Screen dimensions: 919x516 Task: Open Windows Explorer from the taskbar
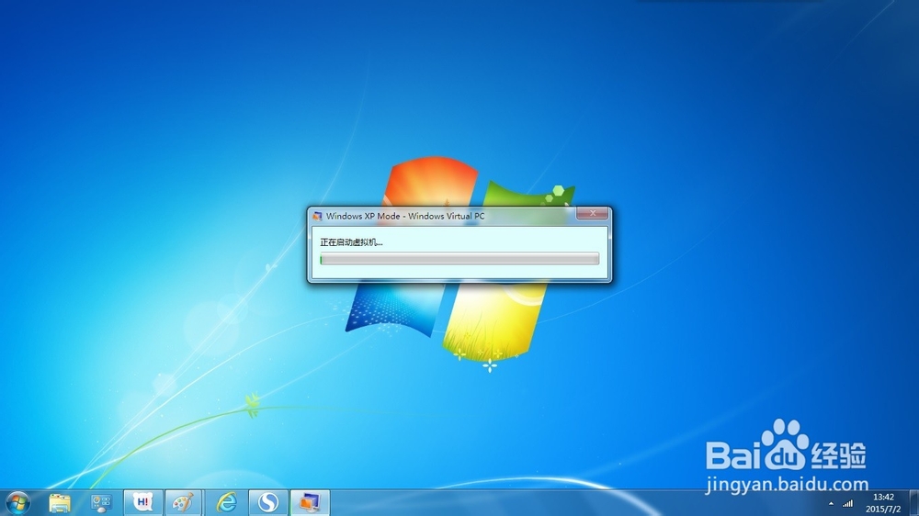click(x=59, y=502)
